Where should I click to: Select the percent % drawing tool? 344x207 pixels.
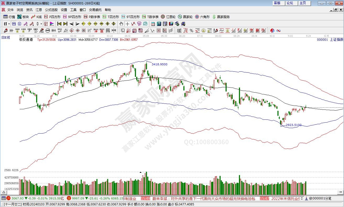tap(192, 31)
